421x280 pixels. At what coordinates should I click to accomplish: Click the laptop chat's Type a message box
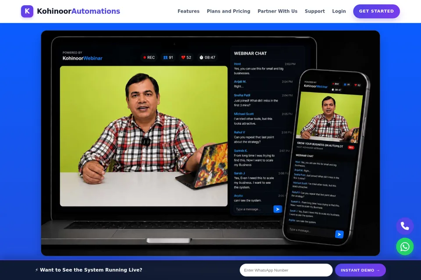253,209
